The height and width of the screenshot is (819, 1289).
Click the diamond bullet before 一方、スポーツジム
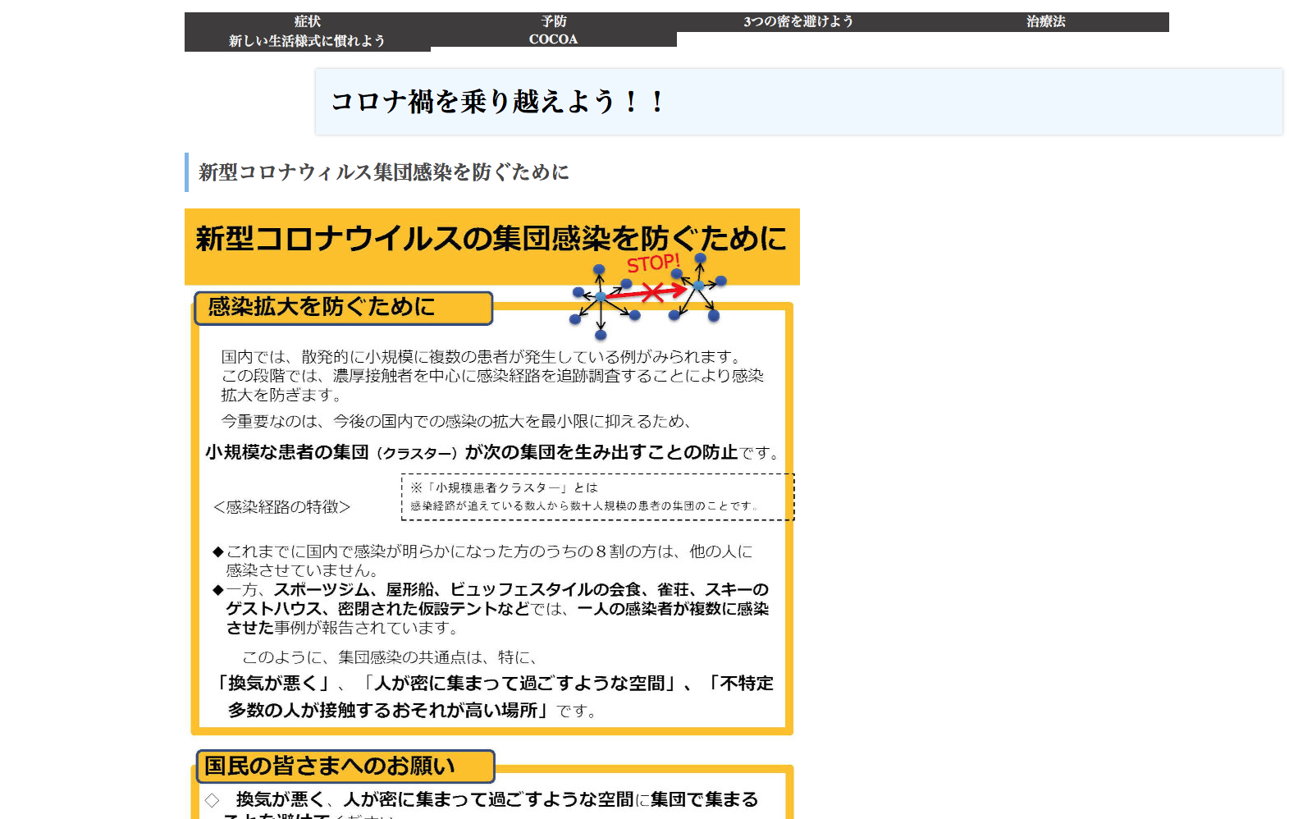pyautogui.click(x=217, y=590)
